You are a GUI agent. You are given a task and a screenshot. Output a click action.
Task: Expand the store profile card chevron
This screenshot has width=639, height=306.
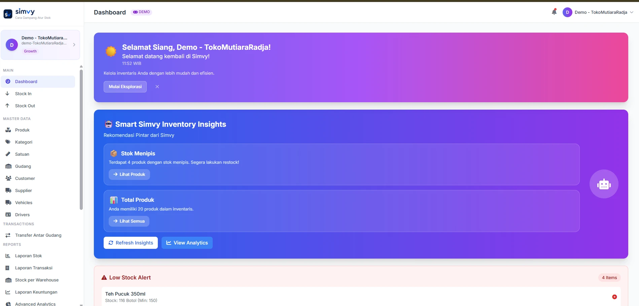coord(74,45)
